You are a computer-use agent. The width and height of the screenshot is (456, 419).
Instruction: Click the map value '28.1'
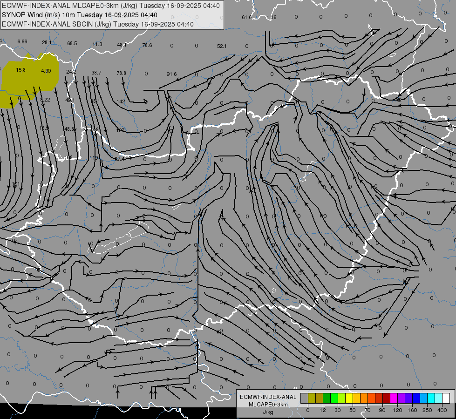coord(47,42)
